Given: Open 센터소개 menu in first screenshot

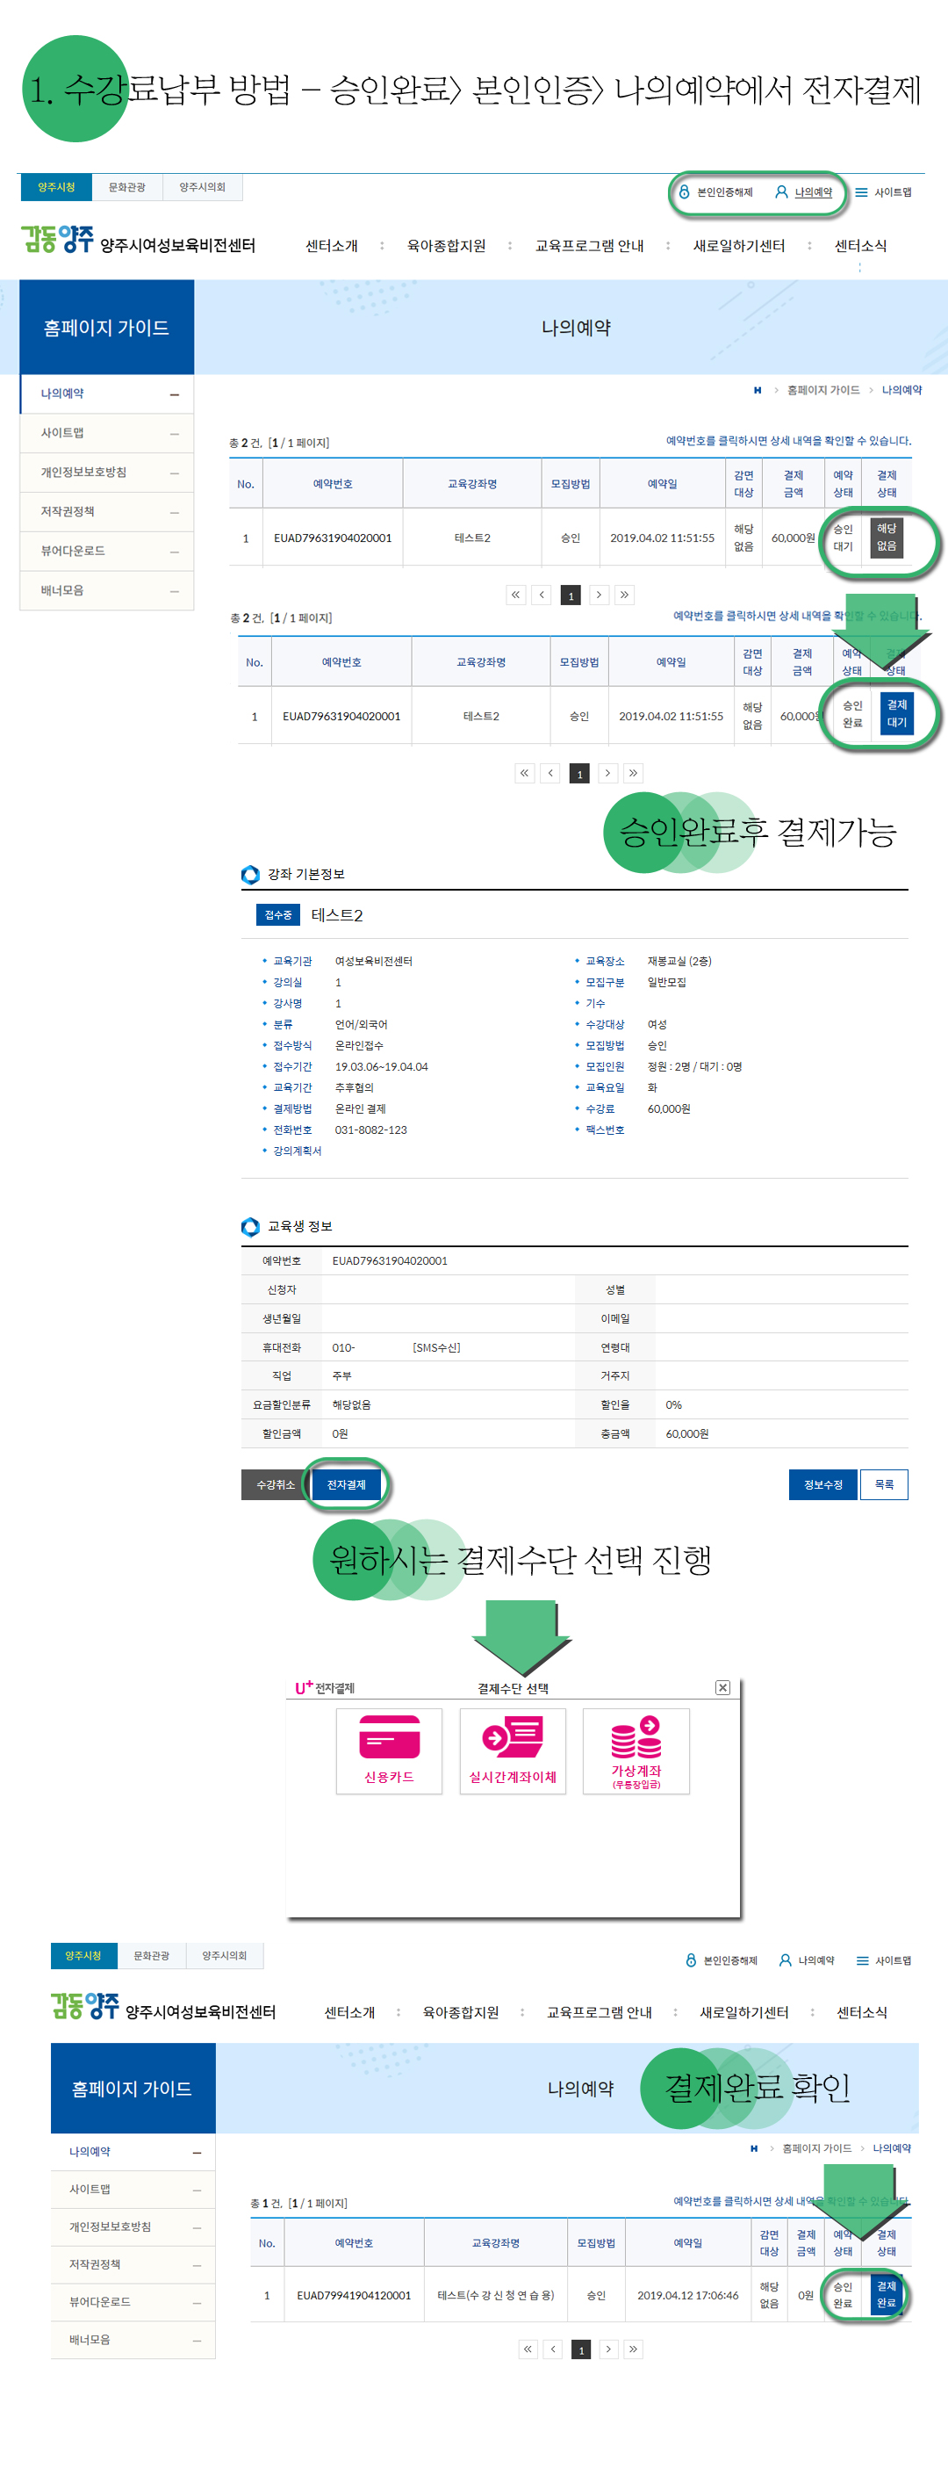Looking at the screenshot, I should coord(332,246).
